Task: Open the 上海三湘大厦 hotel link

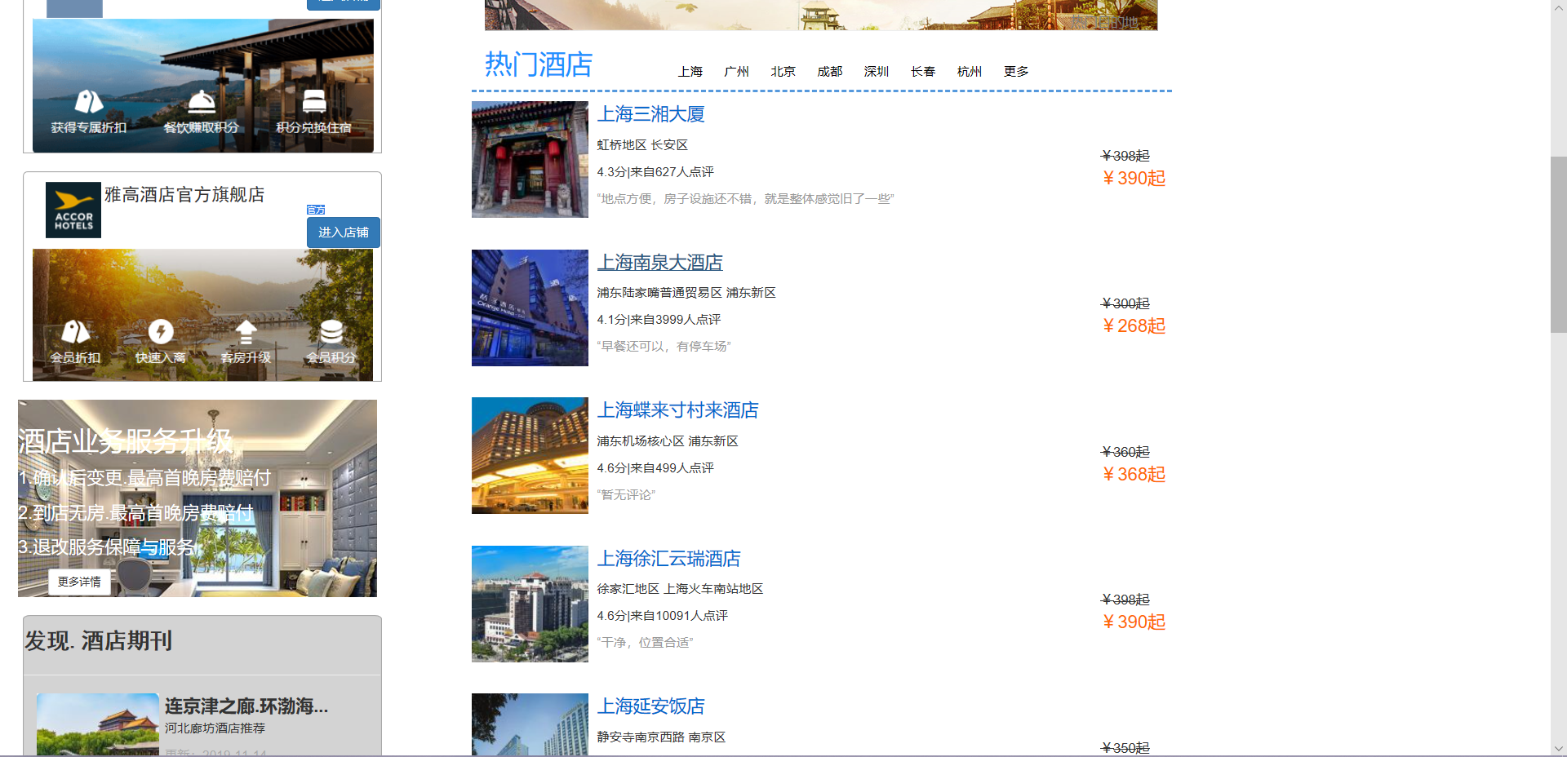Action: [x=650, y=114]
